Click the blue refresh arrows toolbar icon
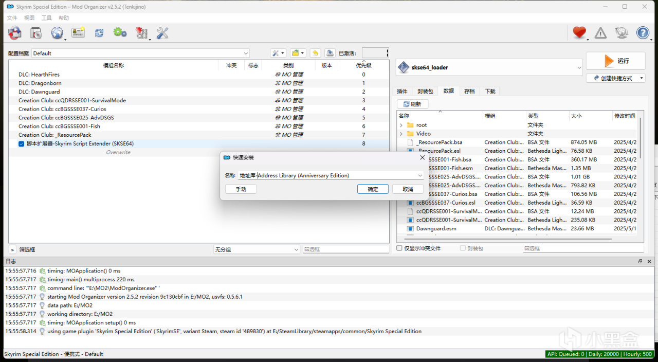The width and height of the screenshot is (658, 362). (99, 33)
